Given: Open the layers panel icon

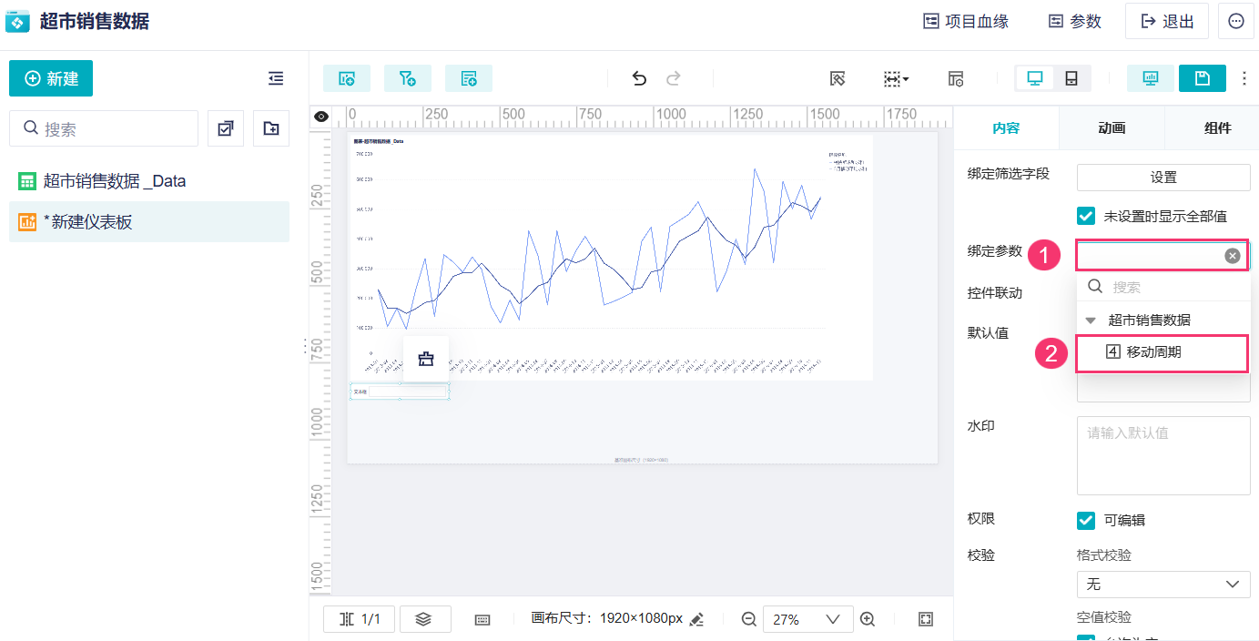Looking at the screenshot, I should point(422,619).
